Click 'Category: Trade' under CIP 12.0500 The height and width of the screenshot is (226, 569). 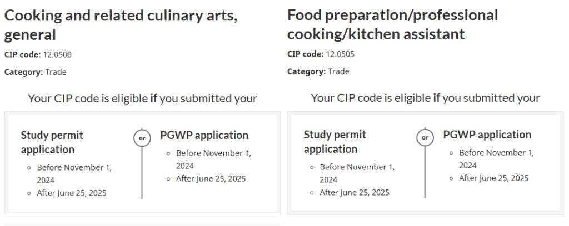click(36, 72)
